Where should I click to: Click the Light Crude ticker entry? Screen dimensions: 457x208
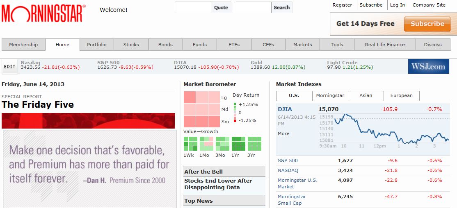pyautogui.click(x=350, y=65)
